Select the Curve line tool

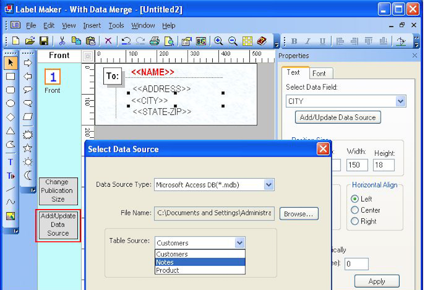pos(11,202)
